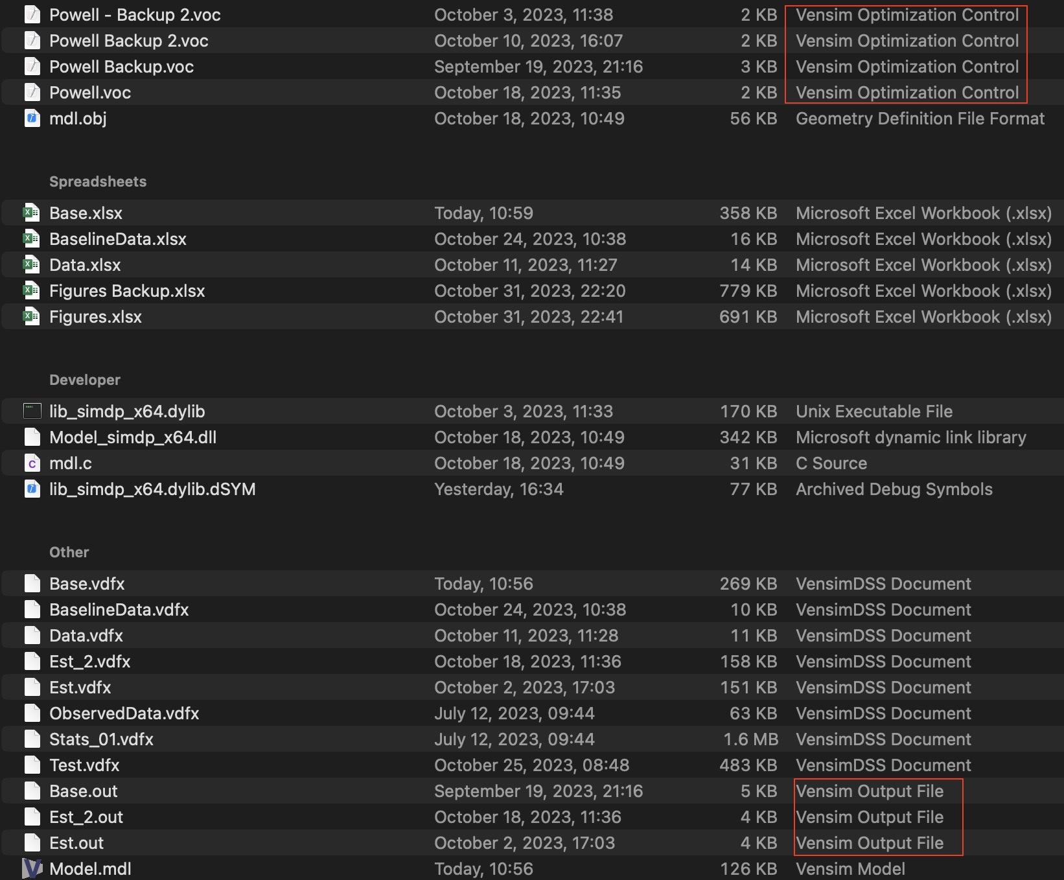Click the lib_simdp_x64.dylib.dSYM archive icon

pyautogui.click(x=32, y=489)
